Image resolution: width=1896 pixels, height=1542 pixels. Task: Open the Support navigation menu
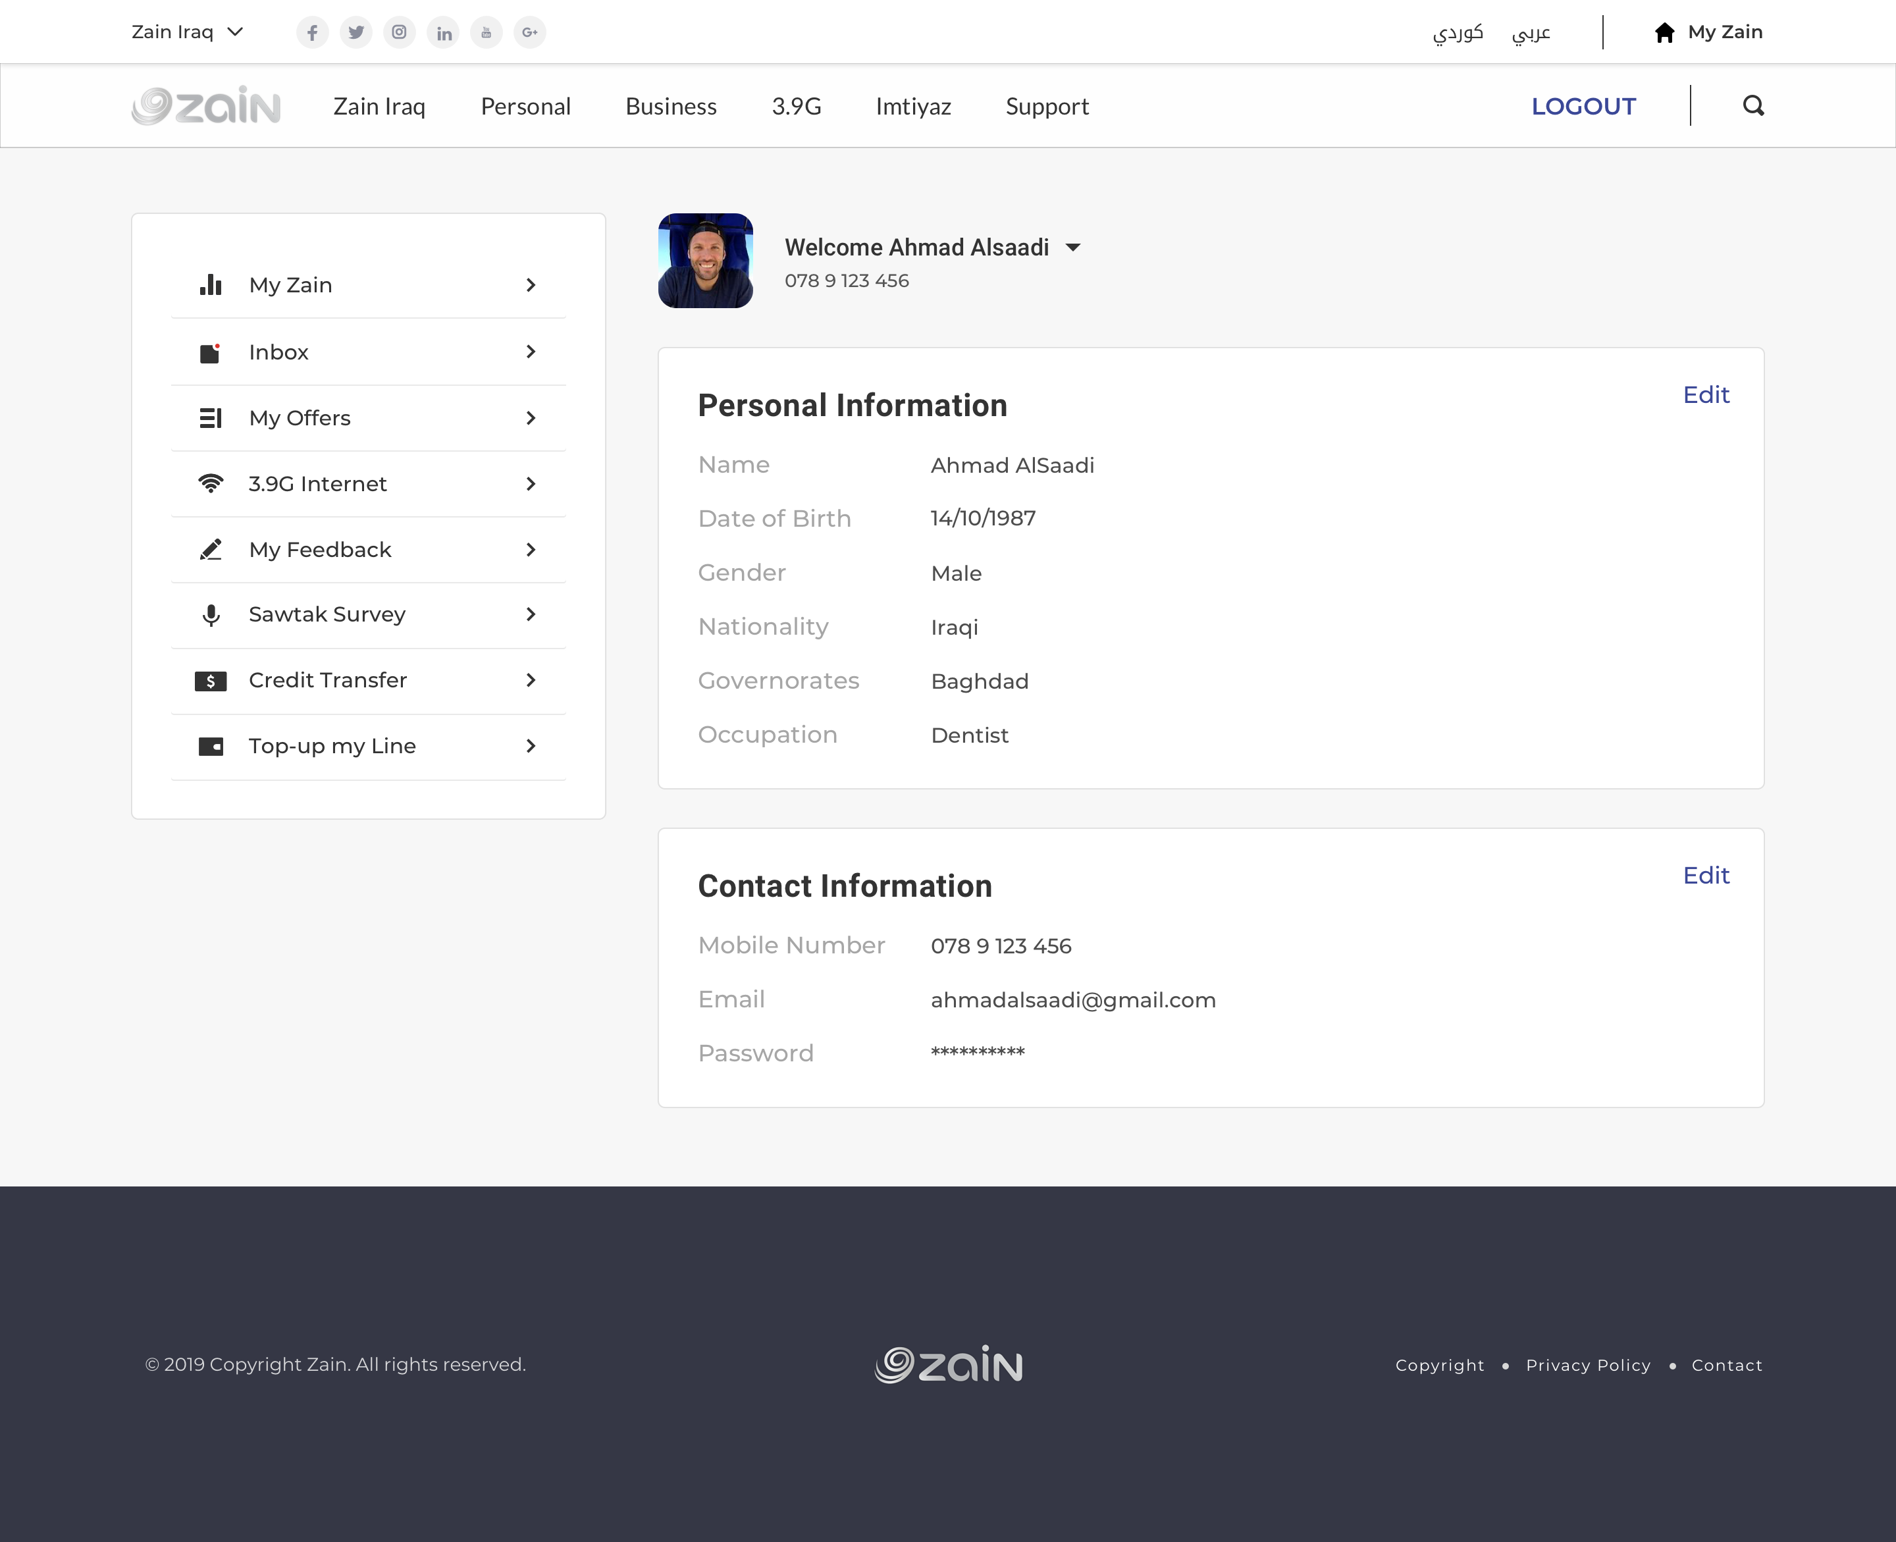(x=1047, y=107)
